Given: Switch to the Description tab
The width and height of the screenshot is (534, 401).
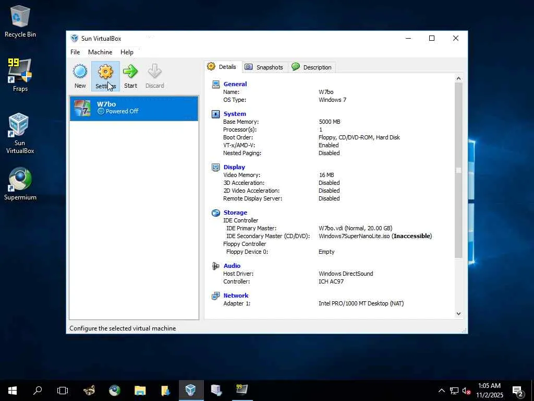Looking at the screenshot, I should coord(312,67).
